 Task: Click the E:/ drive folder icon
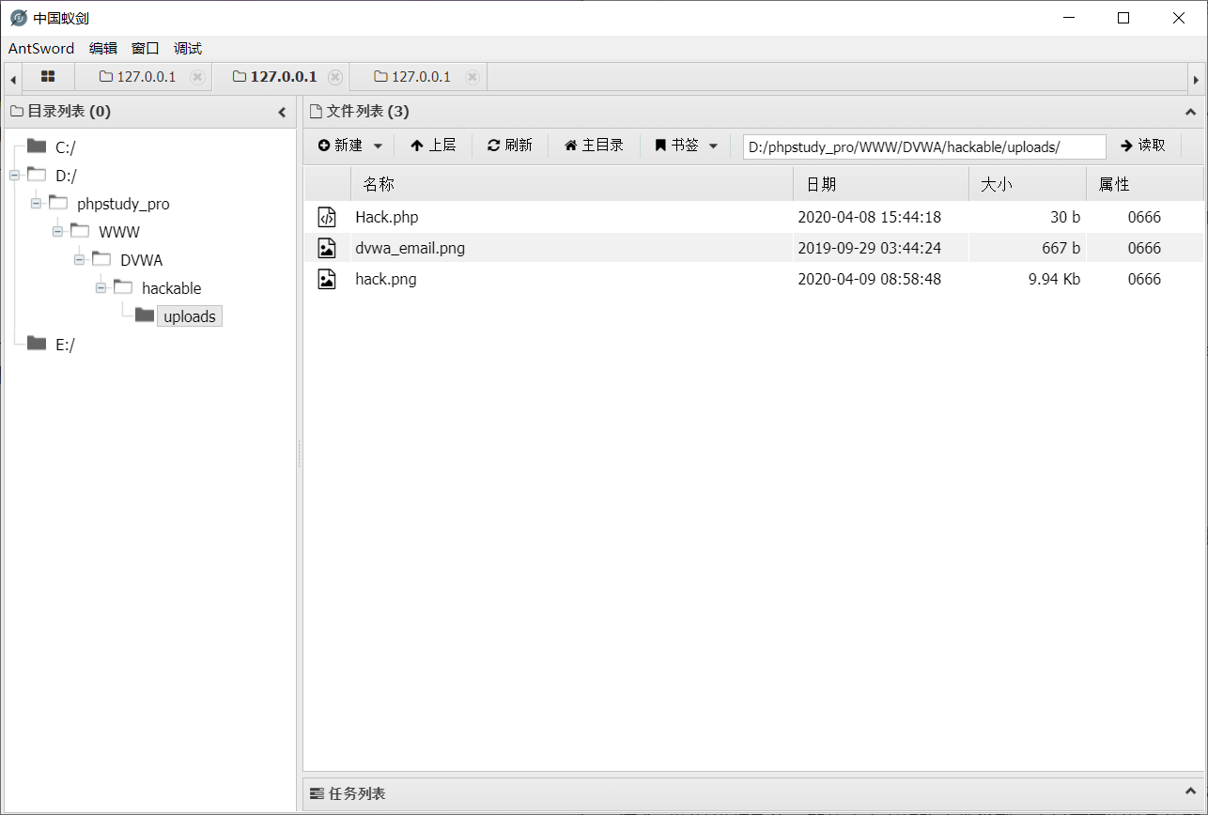click(x=37, y=343)
